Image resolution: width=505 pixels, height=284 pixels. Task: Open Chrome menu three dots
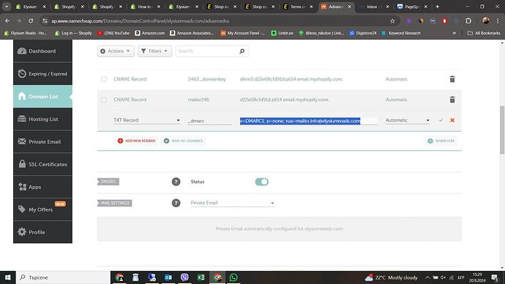pyautogui.click(x=498, y=21)
